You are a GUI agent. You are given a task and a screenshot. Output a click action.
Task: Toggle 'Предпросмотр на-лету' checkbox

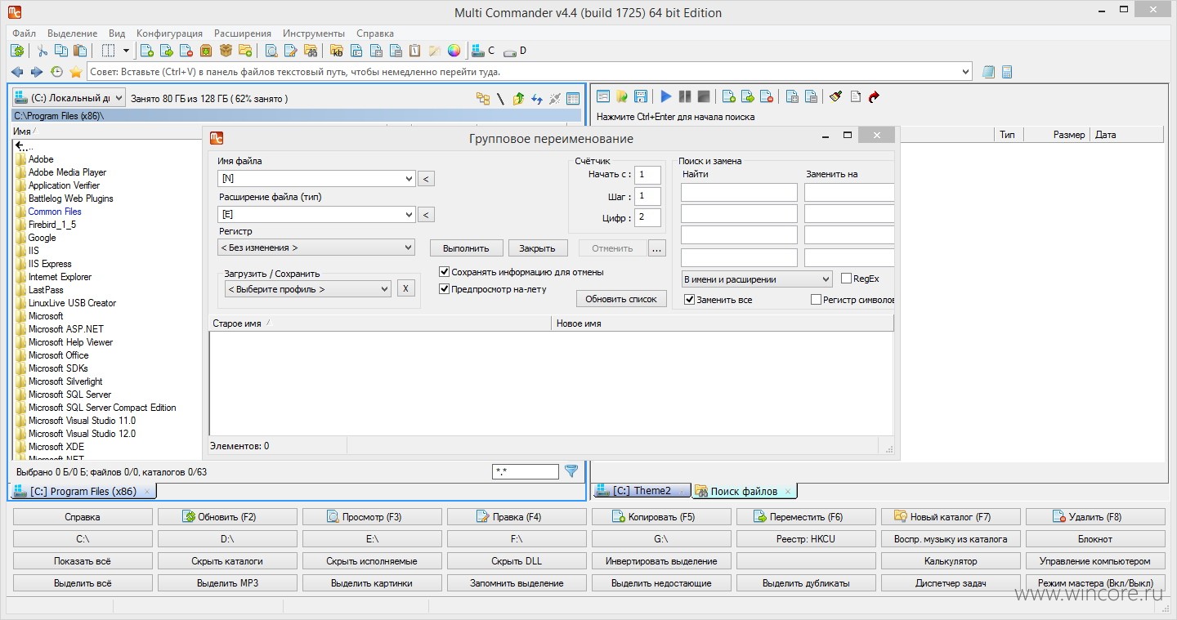[445, 289]
